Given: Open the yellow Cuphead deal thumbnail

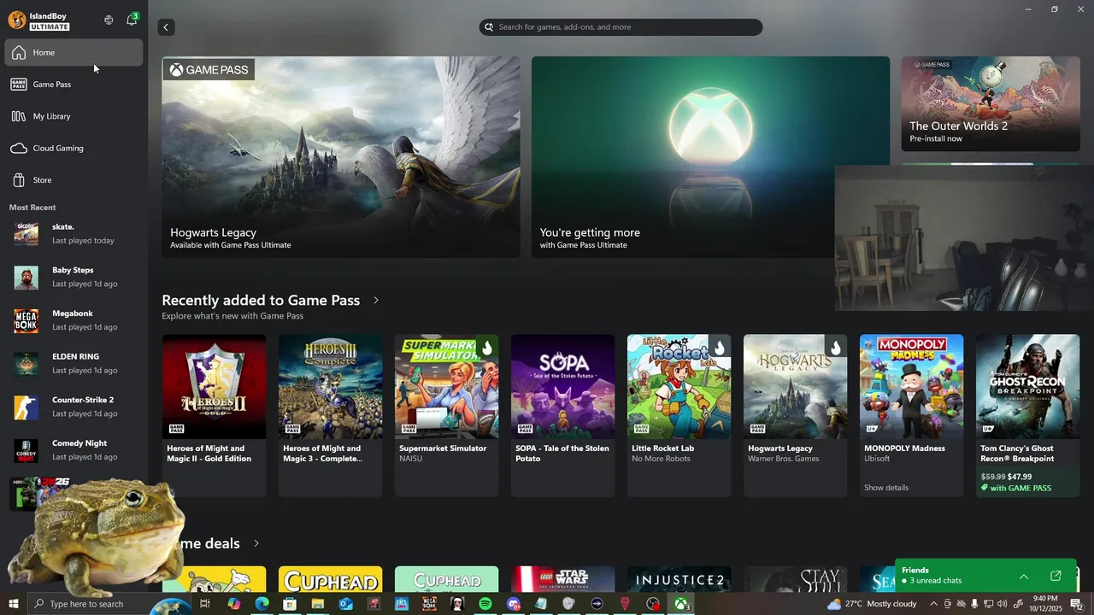Looking at the screenshot, I should pos(331,578).
